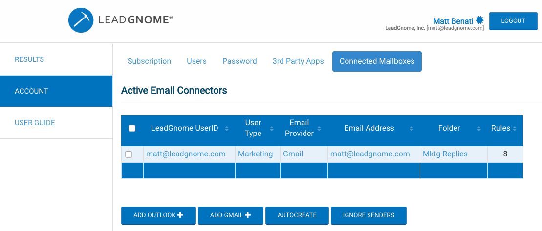
Task: Open the Subscription tab
Action: click(x=150, y=61)
